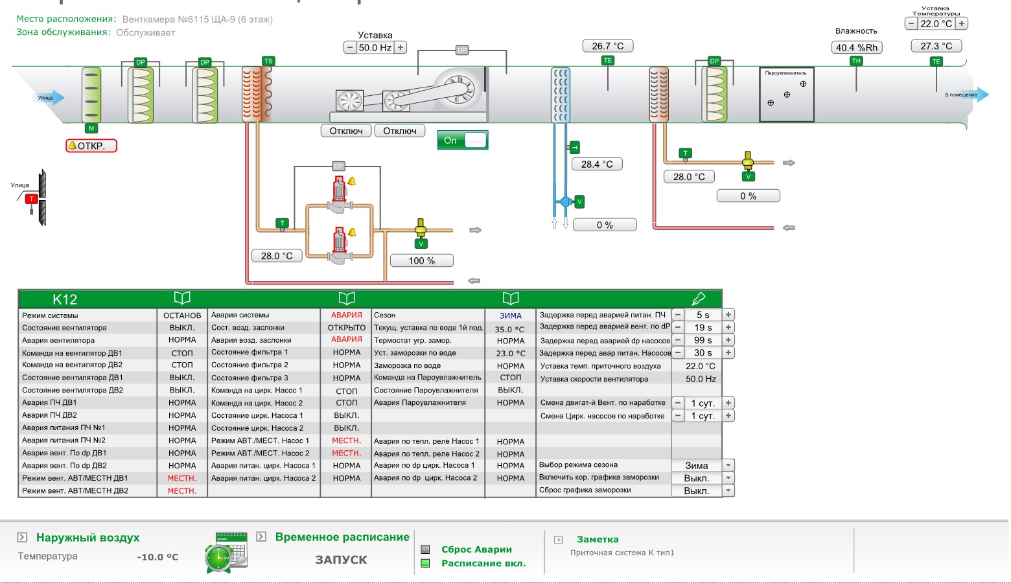Viewport: 1011px width, 583px height.
Task: Click the pencil edit icon in K12 header
Action: (x=698, y=298)
